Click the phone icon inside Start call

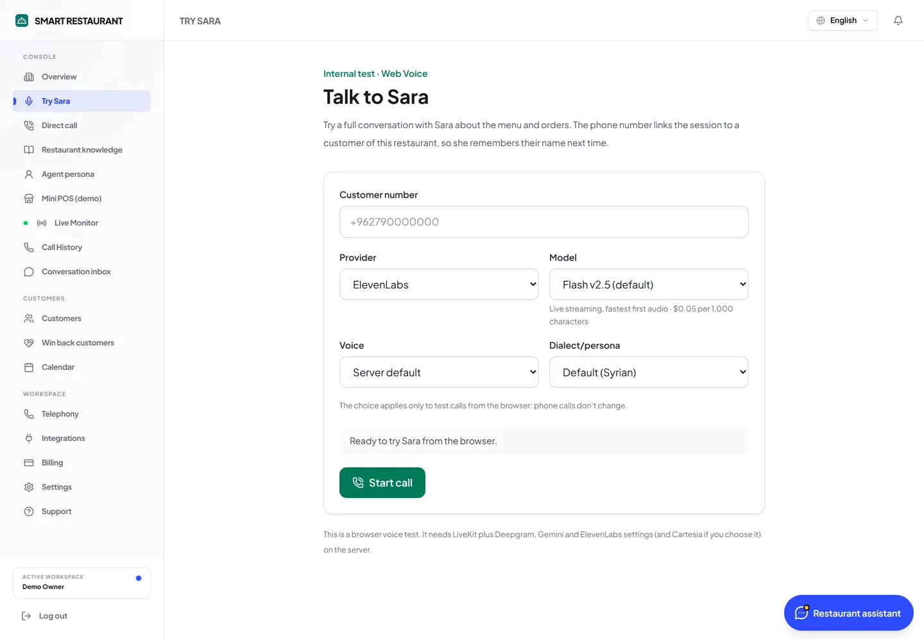(358, 483)
